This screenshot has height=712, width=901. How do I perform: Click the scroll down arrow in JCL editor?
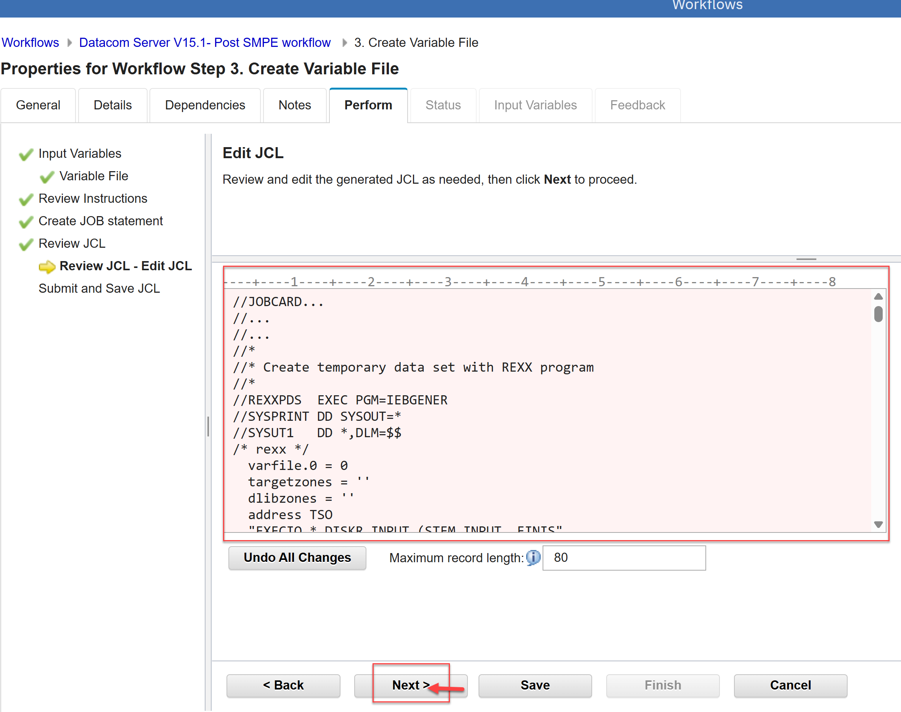click(878, 524)
